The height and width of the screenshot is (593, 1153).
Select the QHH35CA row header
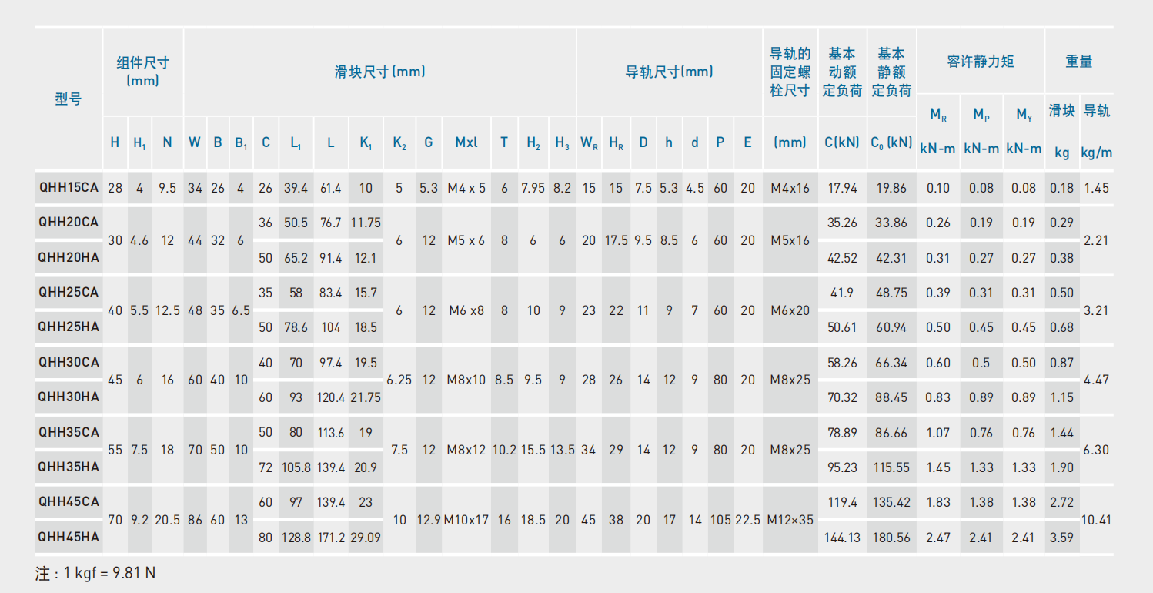pyautogui.click(x=69, y=432)
